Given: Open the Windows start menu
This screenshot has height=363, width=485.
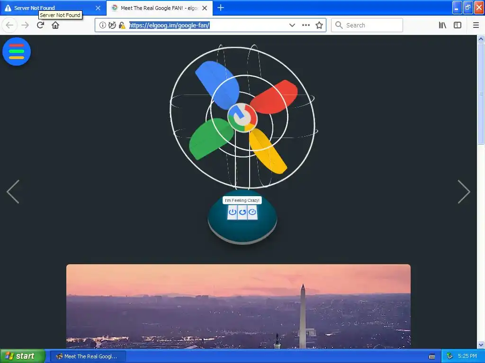Looking at the screenshot, I should [x=23, y=356].
